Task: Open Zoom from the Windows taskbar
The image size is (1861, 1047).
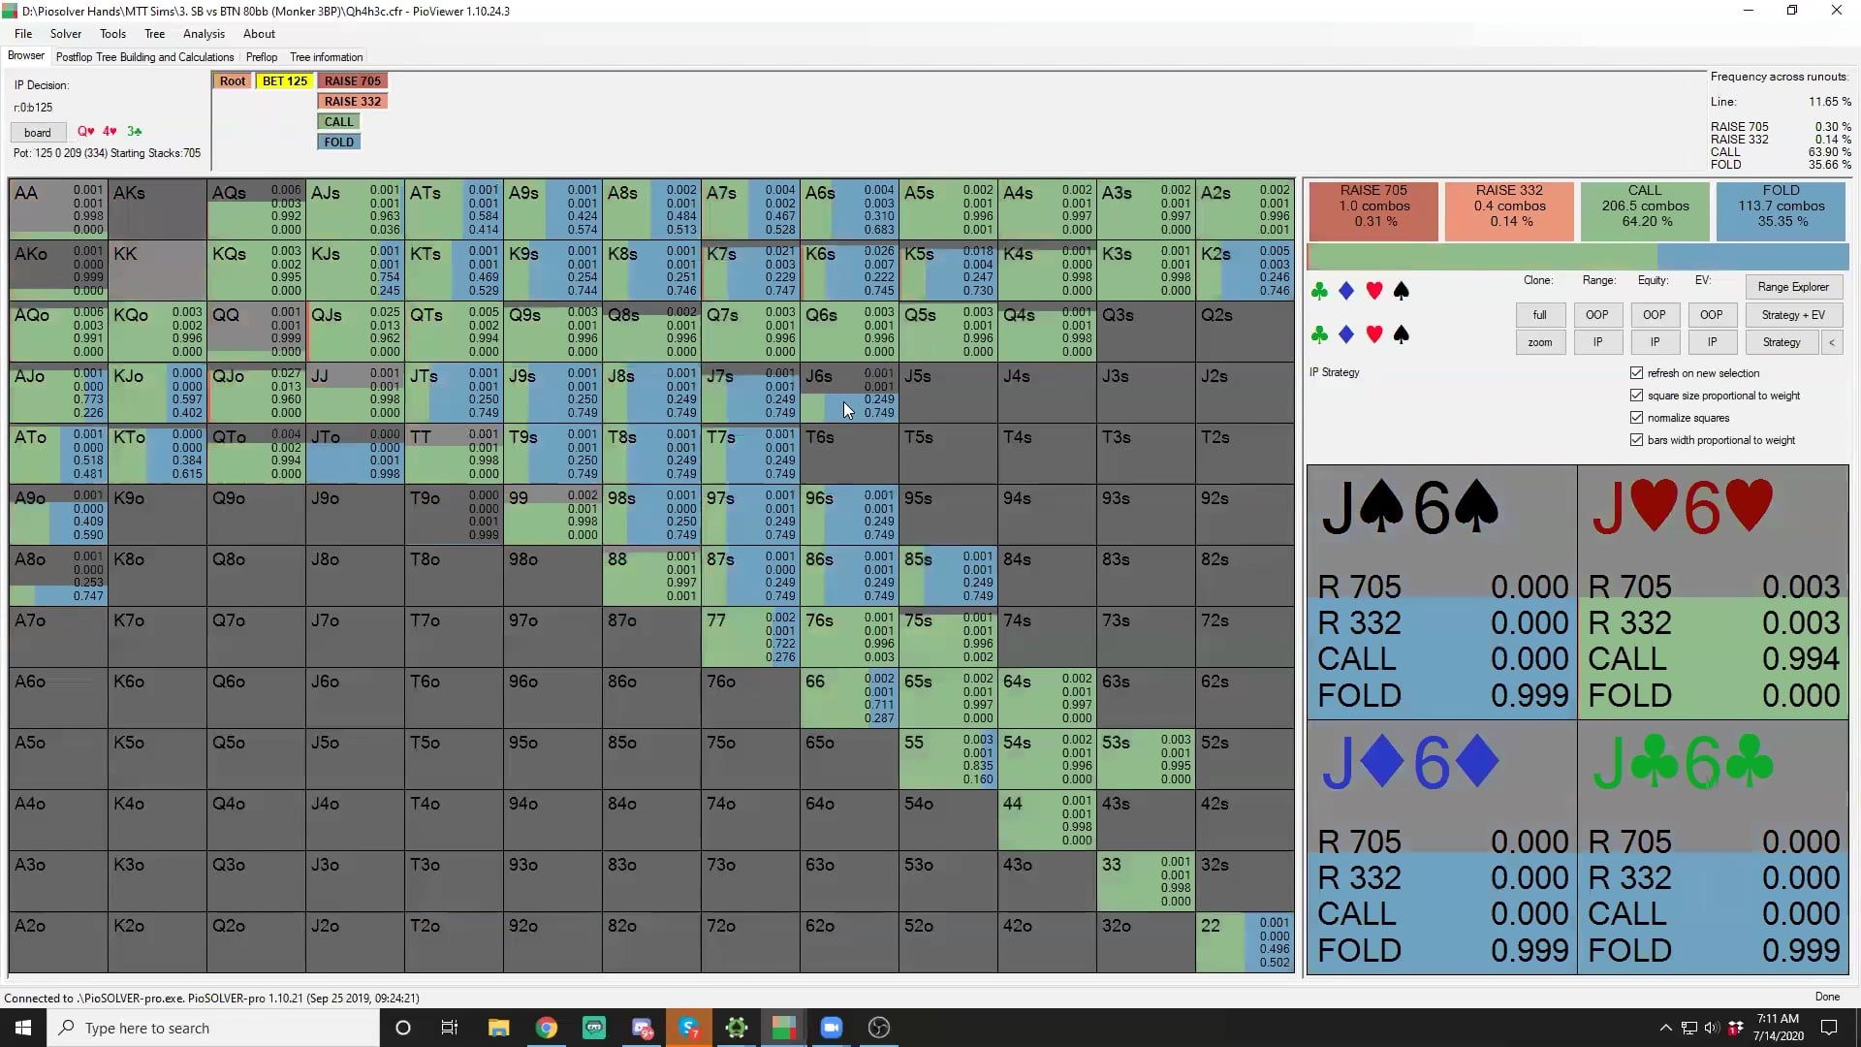Action: coord(831,1028)
